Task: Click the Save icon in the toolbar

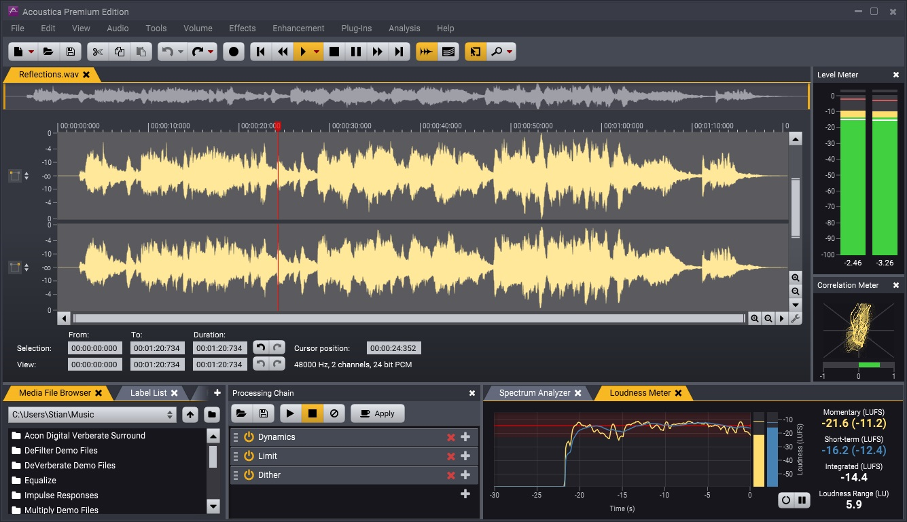Action: [x=70, y=51]
